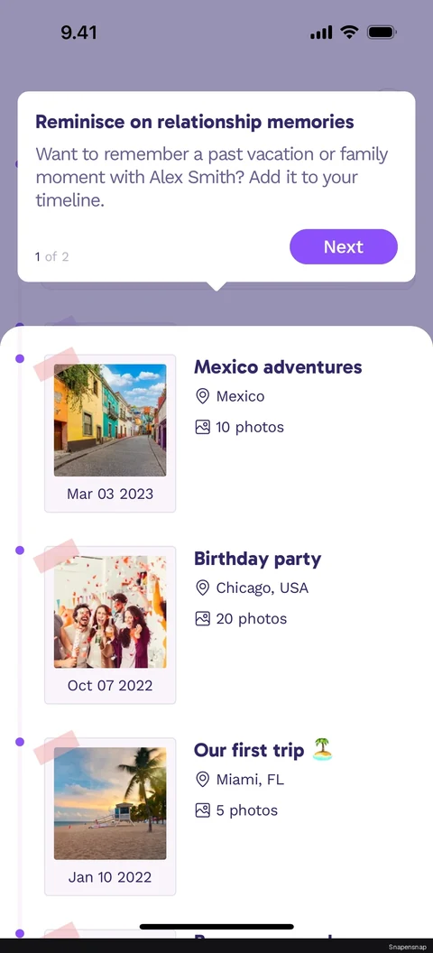Click the timeline dot for Mexico adventures

tap(20, 358)
